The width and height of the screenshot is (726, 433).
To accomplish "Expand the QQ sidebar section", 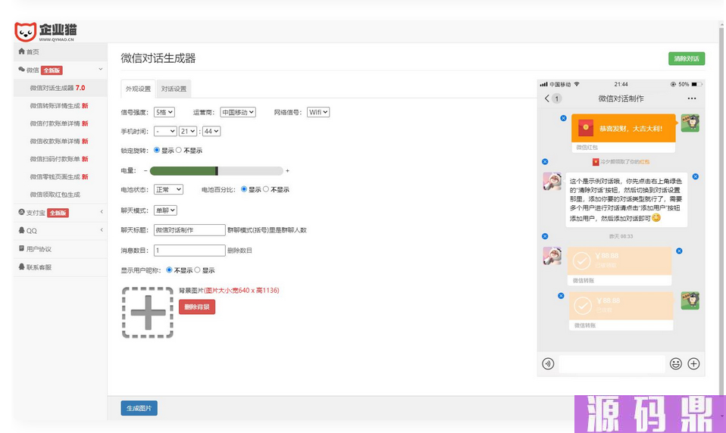I will point(60,230).
